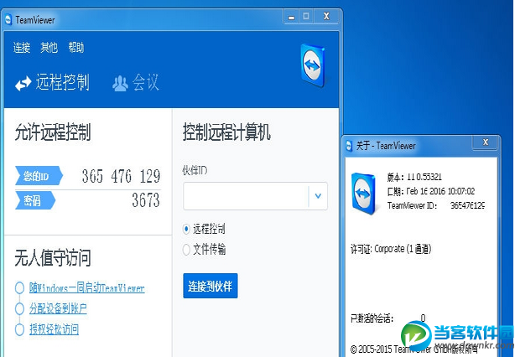Minimize the TeamViewer main window

(x=291, y=17)
